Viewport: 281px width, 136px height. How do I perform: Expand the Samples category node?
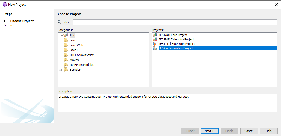(x=60, y=70)
